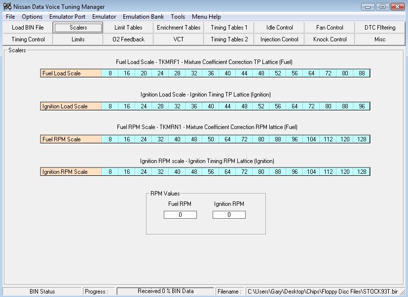The image size is (408, 297).
Task: Click the Load BIN File button
Action: tap(28, 28)
